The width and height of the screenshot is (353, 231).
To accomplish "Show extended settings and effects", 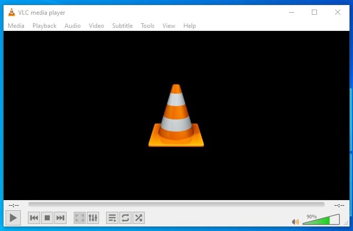I will coord(93,218).
